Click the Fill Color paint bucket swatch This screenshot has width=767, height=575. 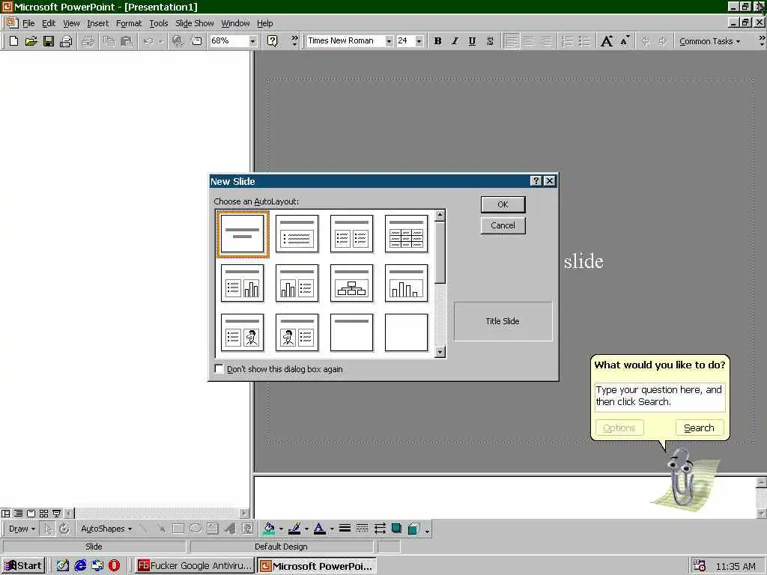(x=269, y=529)
